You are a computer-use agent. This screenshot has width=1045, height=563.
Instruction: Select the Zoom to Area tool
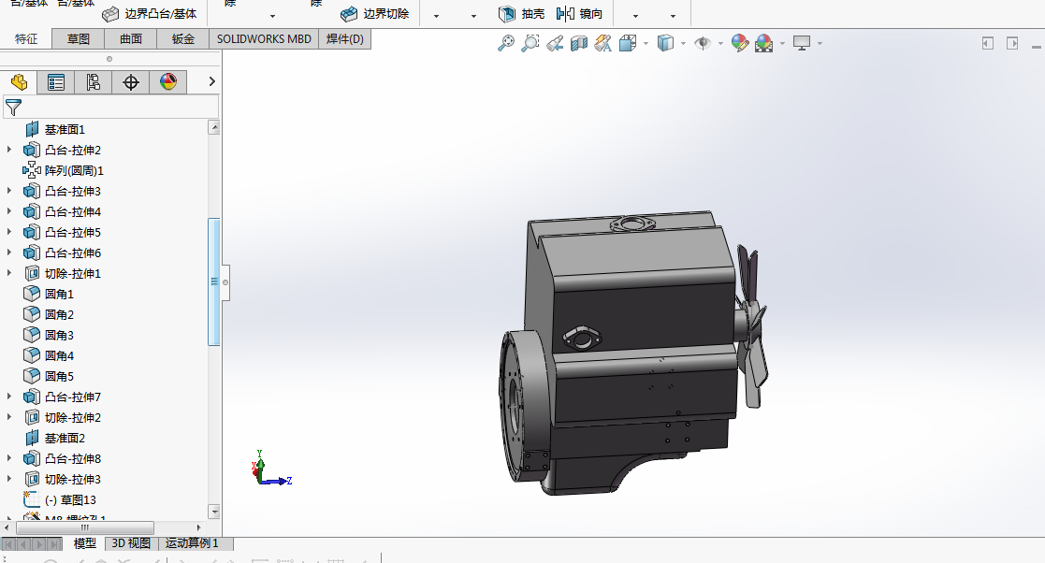530,43
